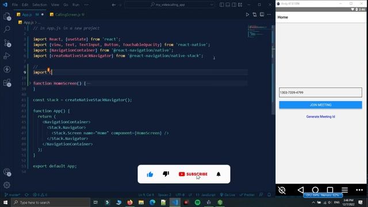Click the Synchronize Changes status icon
368x207 pixels.
click(x=27, y=195)
